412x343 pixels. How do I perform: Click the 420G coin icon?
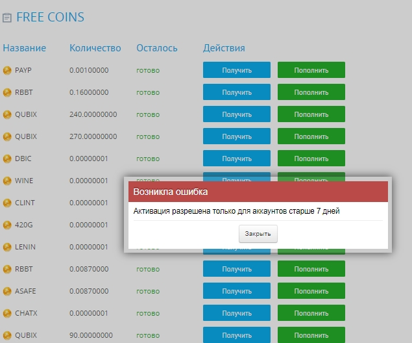point(7,225)
